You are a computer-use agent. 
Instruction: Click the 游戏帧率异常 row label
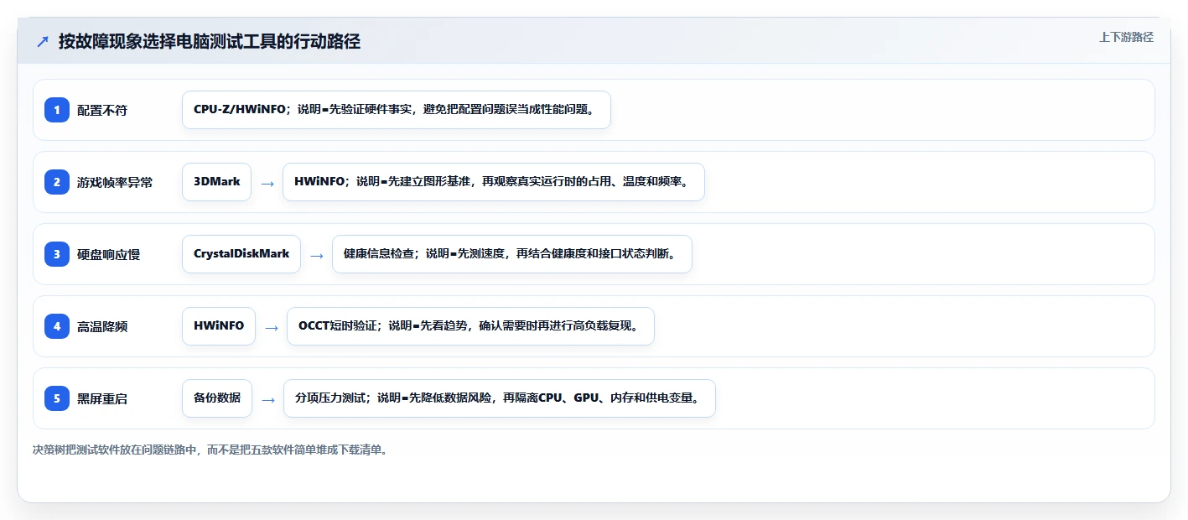tap(115, 182)
